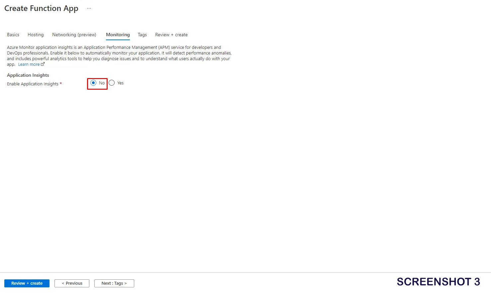Screen dimensions: 491x293
Task: Go to the Hosting tab
Action: point(36,35)
